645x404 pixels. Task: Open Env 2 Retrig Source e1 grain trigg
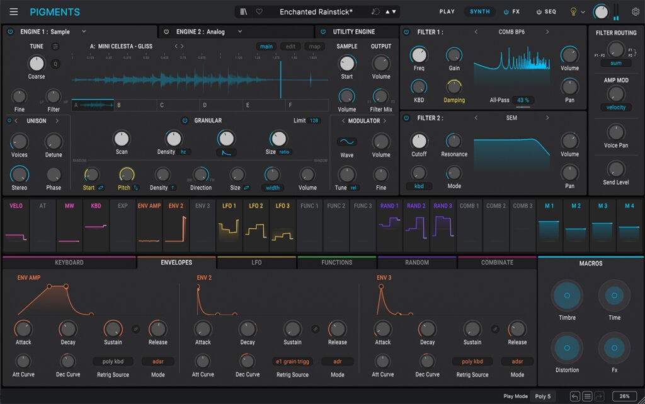point(292,362)
